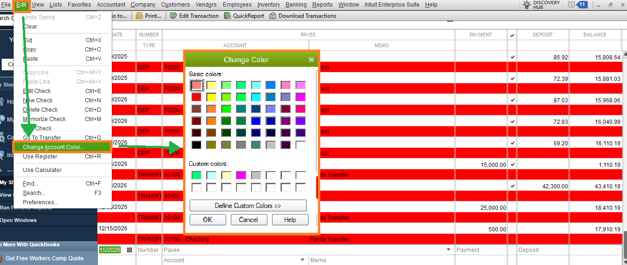627x265 pixels.
Task: Toggle cleared status for the 15,000.00 payment row
Action: 513,165
